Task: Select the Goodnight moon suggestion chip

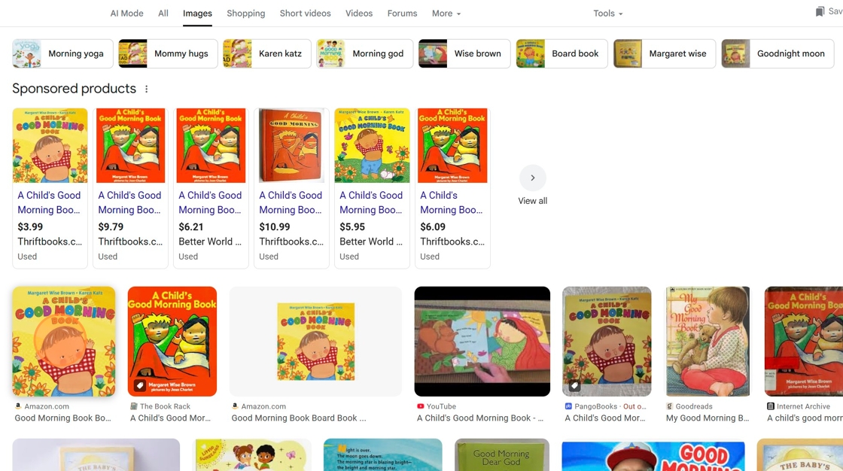Action: click(x=778, y=53)
